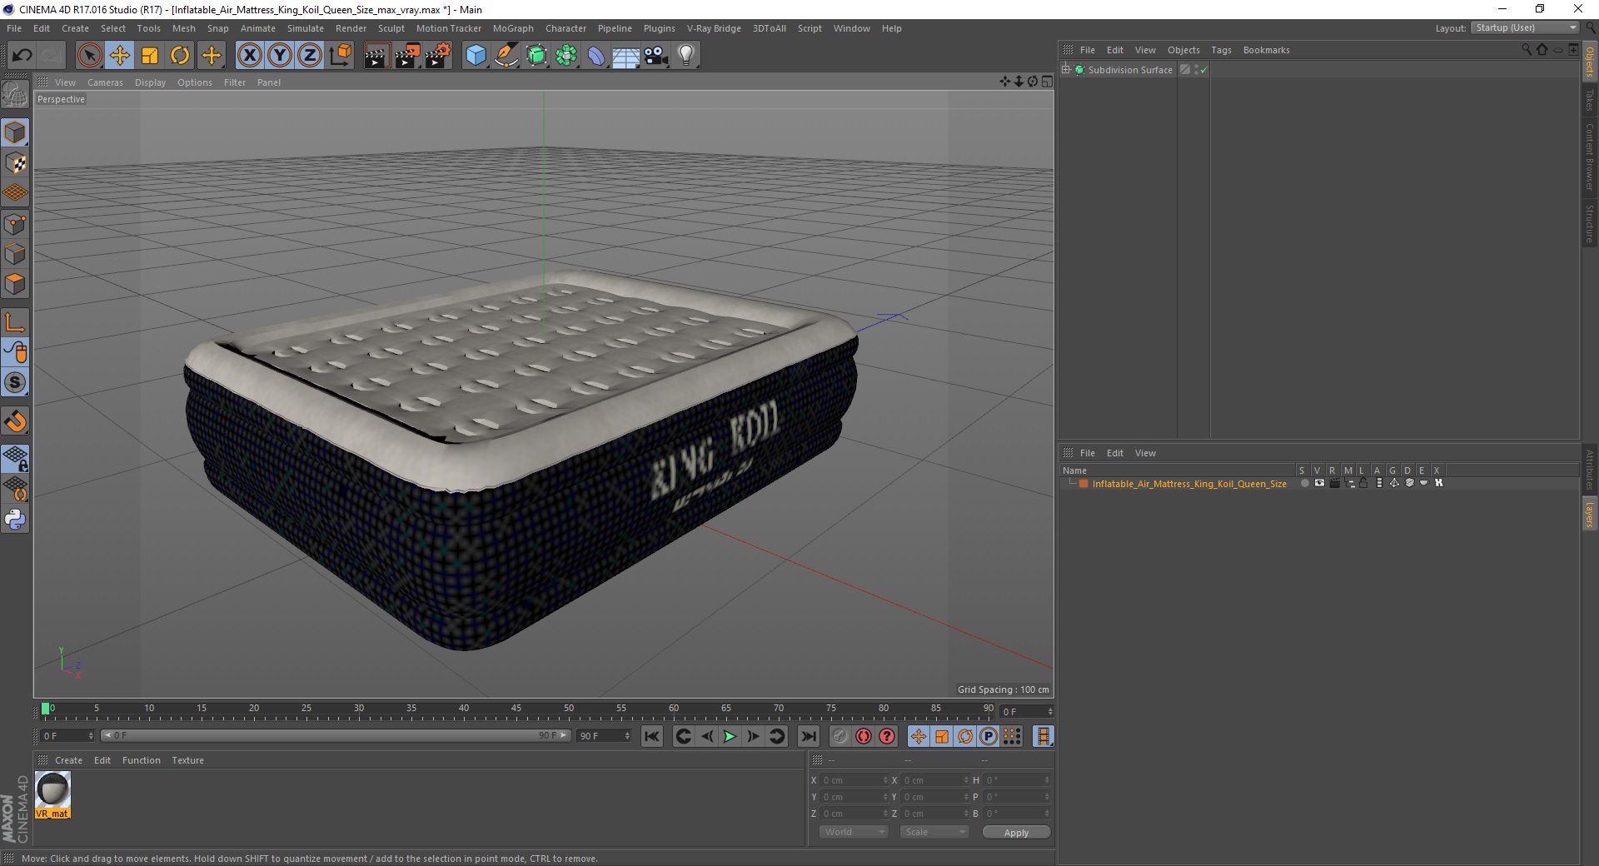Select the Move tool in top toolbar
The image size is (1599, 866).
(120, 56)
